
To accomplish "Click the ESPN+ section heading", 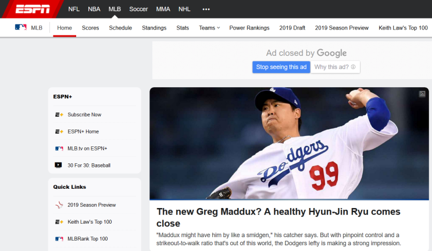I will pos(63,96).
